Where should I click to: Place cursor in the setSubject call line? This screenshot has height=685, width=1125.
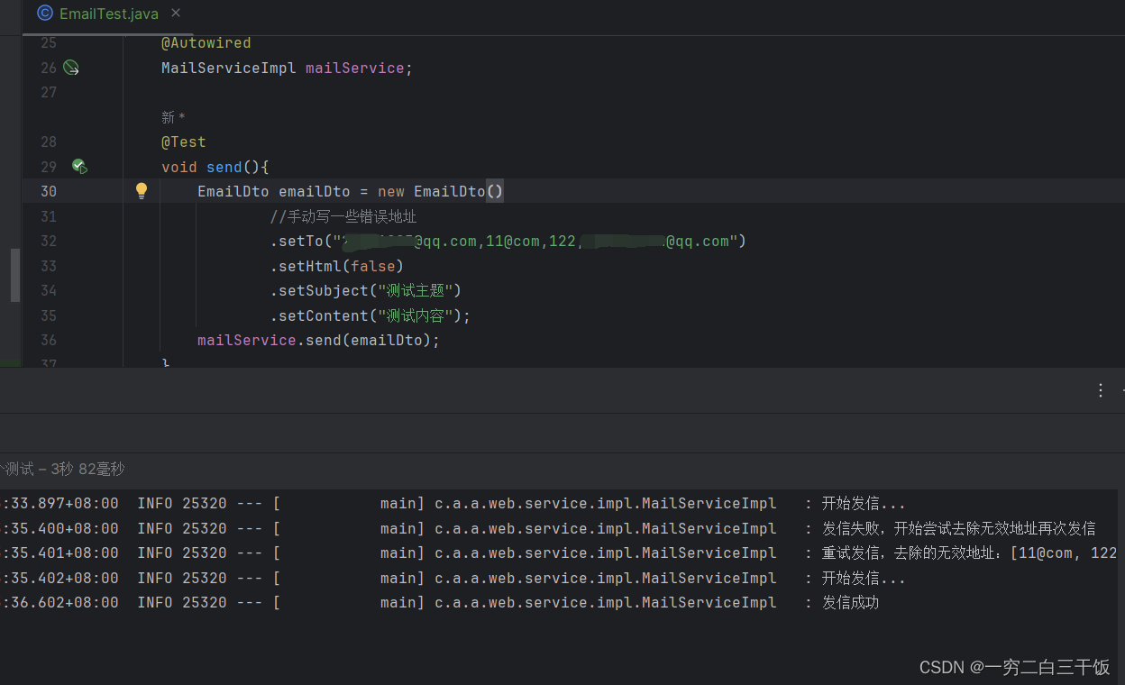pos(366,290)
